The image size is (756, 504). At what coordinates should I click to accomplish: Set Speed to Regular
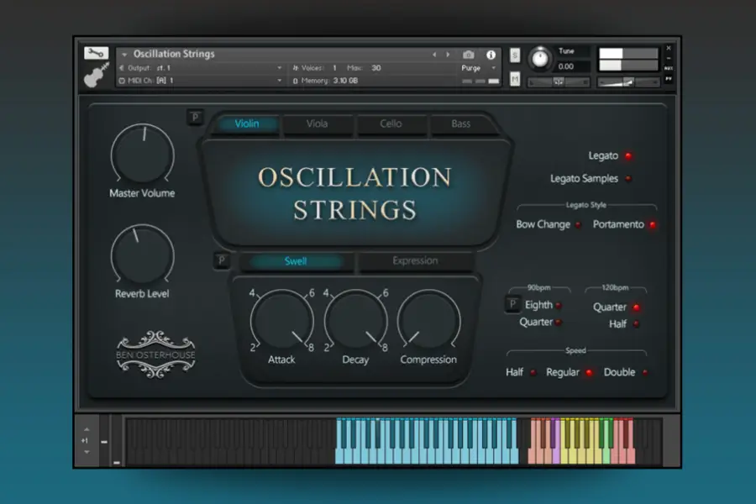point(589,372)
